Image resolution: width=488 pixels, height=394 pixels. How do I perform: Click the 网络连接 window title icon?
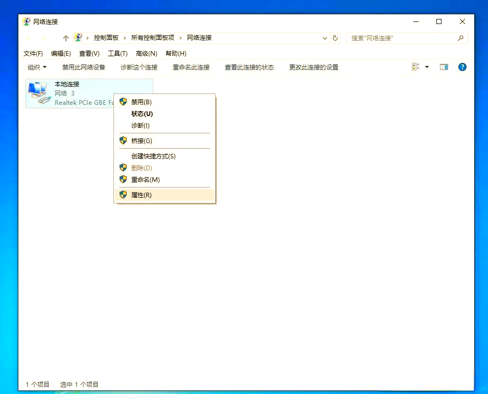pyautogui.click(x=27, y=21)
